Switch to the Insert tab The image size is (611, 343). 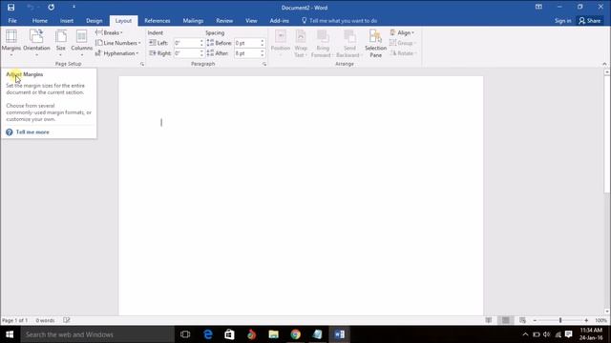click(x=67, y=21)
